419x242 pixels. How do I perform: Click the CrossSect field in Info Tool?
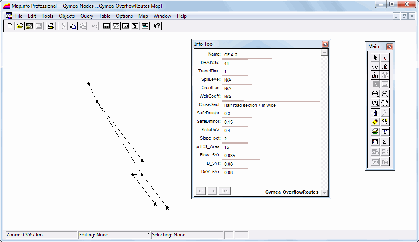tap(271, 105)
